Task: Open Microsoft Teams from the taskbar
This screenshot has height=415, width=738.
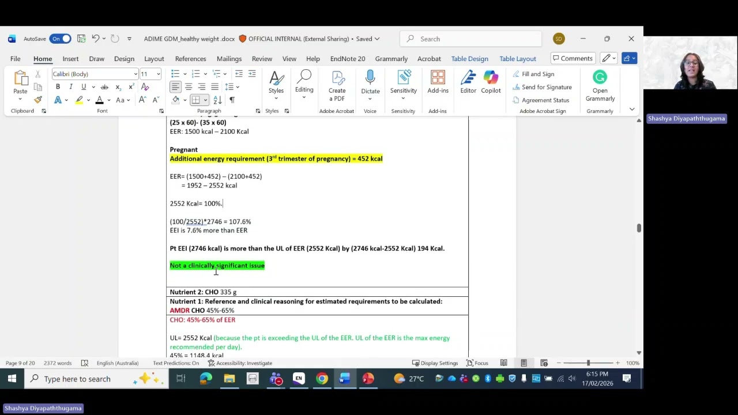Action: click(x=276, y=379)
